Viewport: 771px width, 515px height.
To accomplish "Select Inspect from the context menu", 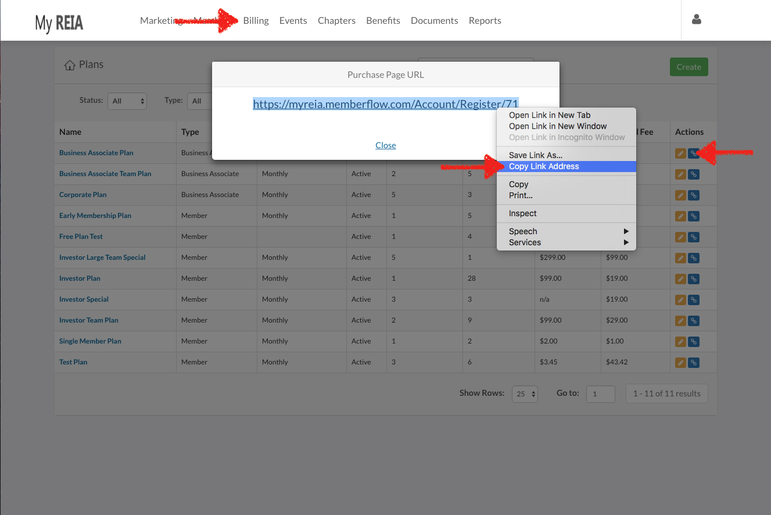I will click(x=566, y=213).
